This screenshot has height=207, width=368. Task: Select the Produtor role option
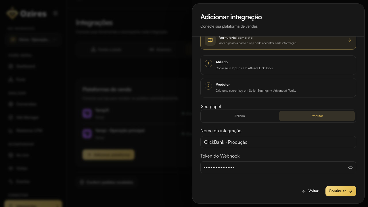click(x=317, y=116)
